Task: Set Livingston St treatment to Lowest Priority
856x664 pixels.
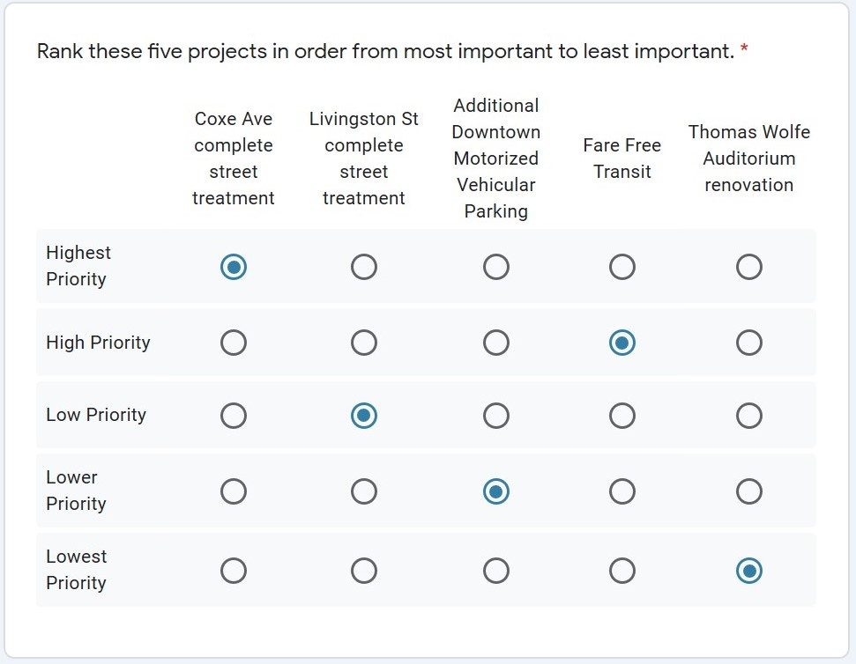Action: pos(364,571)
